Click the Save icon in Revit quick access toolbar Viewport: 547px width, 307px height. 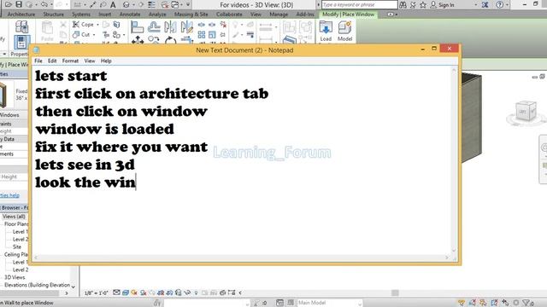pyautogui.click(x=19, y=4)
